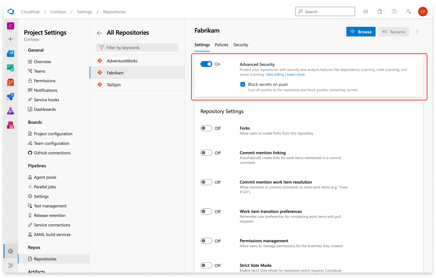This screenshot has width=436, height=278.
Task: Open Azure Boards from the left sidebar
Action: click(10, 68)
